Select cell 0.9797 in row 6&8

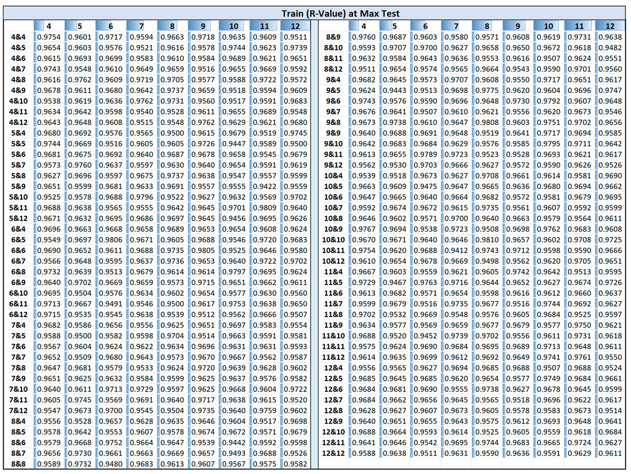coord(234,272)
